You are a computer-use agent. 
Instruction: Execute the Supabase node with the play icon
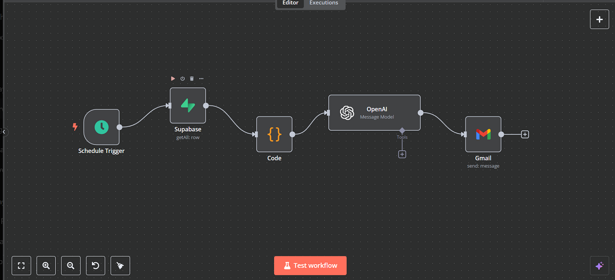click(x=173, y=78)
